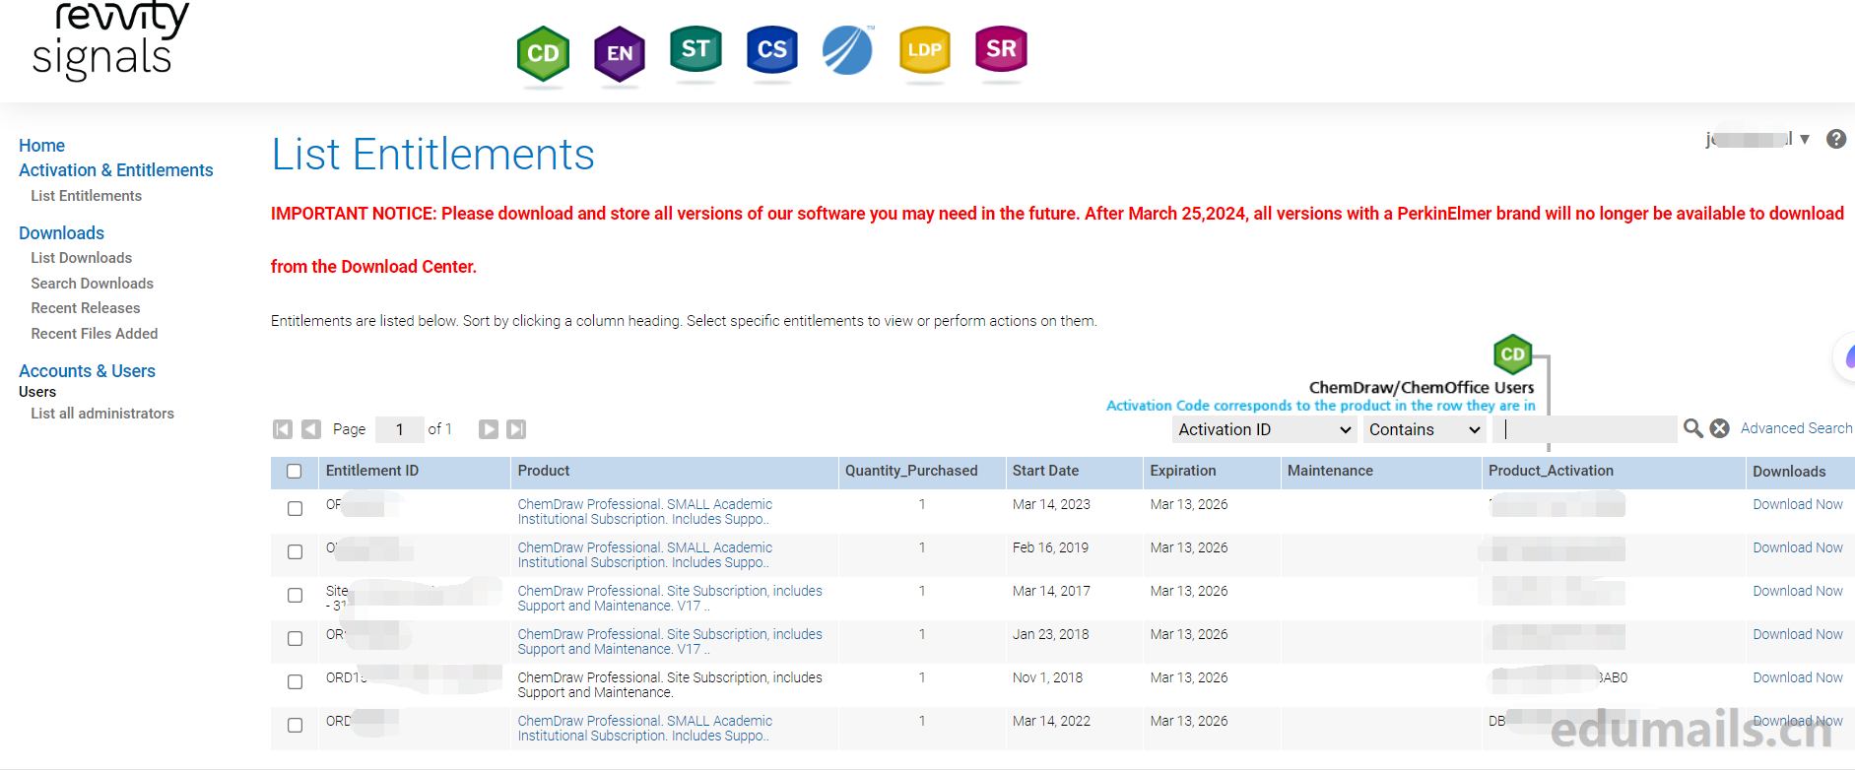The image size is (1855, 770).
Task: Sort by Product column header
Action: [x=544, y=471]
